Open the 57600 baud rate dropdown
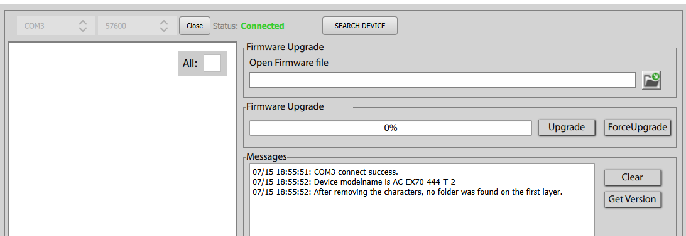The height and width of the screenshot is (236, 686). pyautogui.click(x=138, y=26)
